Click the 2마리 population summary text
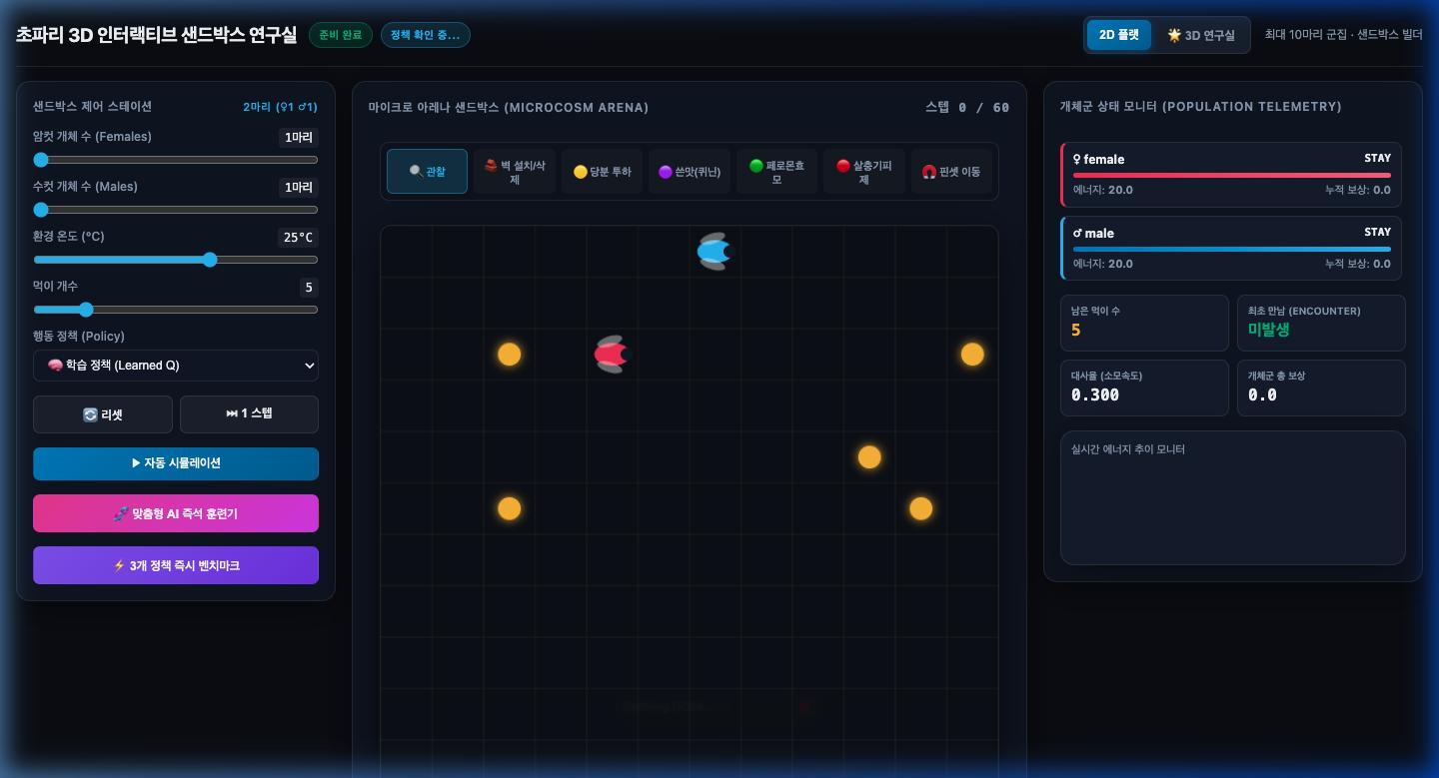The width and height of the screenshot is (1439, 778). [280, 107]
